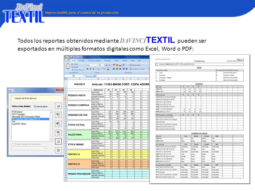Pick the fill color yellow bucket swatch
This screenshot has height=191, width=255.
[x=104, y=69]
